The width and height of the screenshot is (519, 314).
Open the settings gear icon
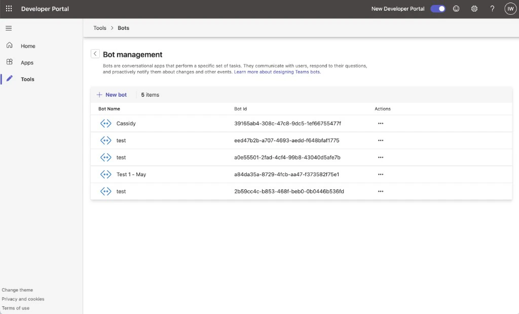(x=474, y=9)
